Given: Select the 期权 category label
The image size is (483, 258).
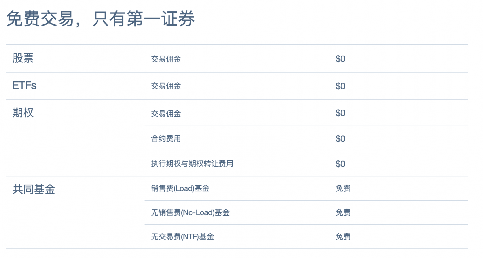Looking at the screenshot, I should click(23, 113).
